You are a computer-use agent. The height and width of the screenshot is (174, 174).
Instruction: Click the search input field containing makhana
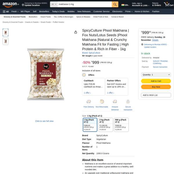(85, 4)
